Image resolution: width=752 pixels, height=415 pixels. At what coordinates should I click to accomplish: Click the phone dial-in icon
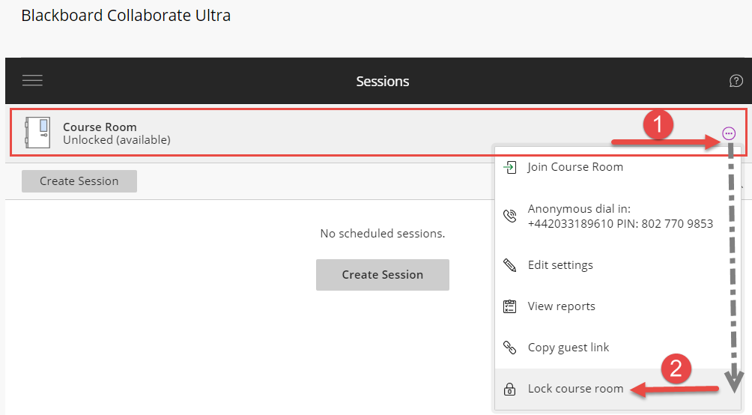click(510, 216)
